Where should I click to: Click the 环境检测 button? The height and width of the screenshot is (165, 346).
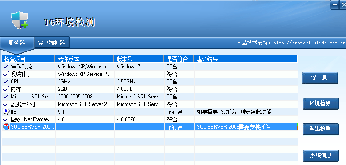click(321, 103)
